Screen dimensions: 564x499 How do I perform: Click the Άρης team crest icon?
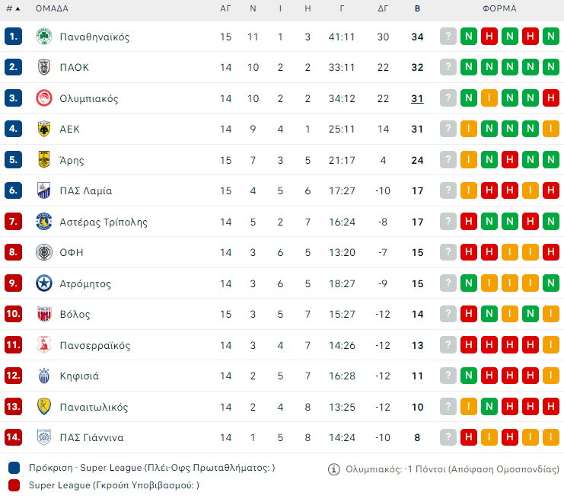tap(43, 160)
